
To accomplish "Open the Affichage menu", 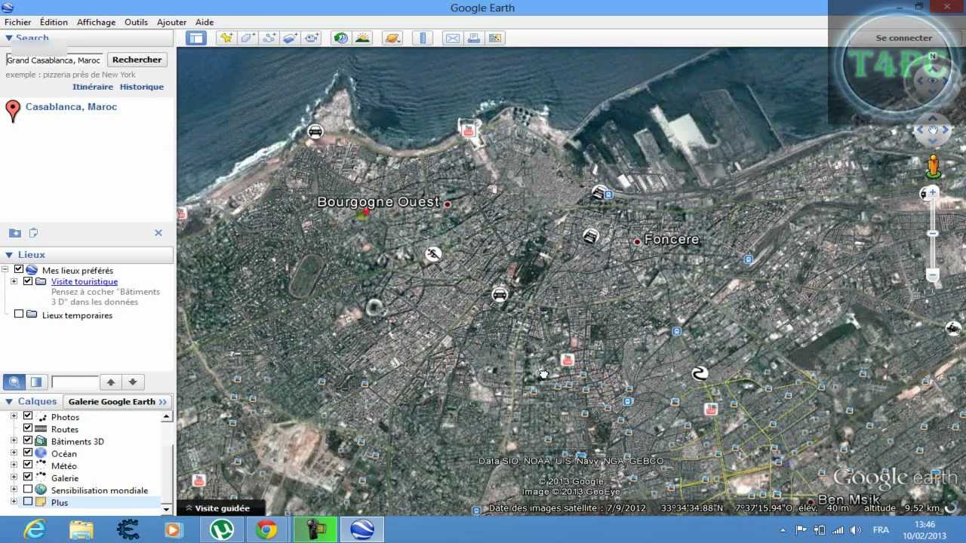I will (96, 22).
